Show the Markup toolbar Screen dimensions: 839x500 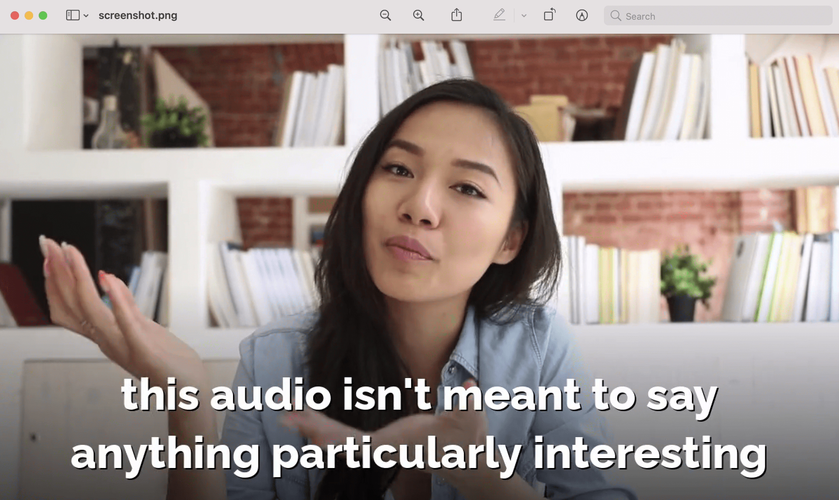(582, 15)
